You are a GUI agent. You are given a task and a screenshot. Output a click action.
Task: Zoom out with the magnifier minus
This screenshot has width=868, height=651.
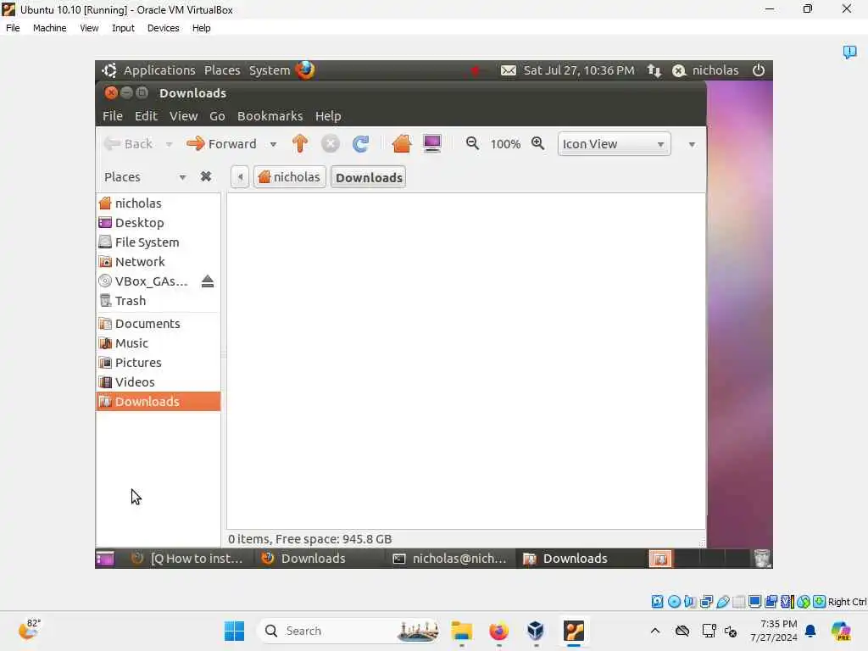pos(472,143)
